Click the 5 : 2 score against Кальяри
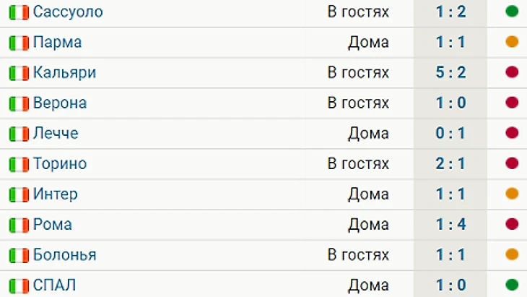527x297 pixels. coord(450,72)
